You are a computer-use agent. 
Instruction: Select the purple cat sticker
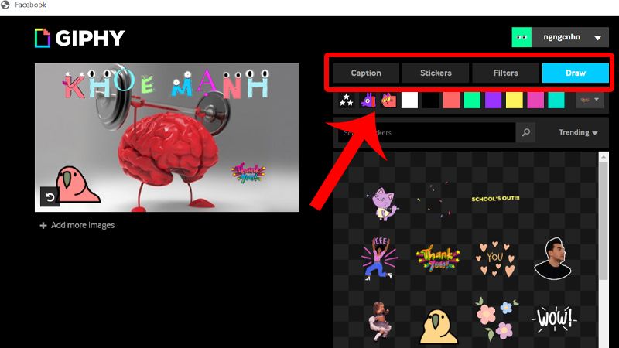coord(381,203)
